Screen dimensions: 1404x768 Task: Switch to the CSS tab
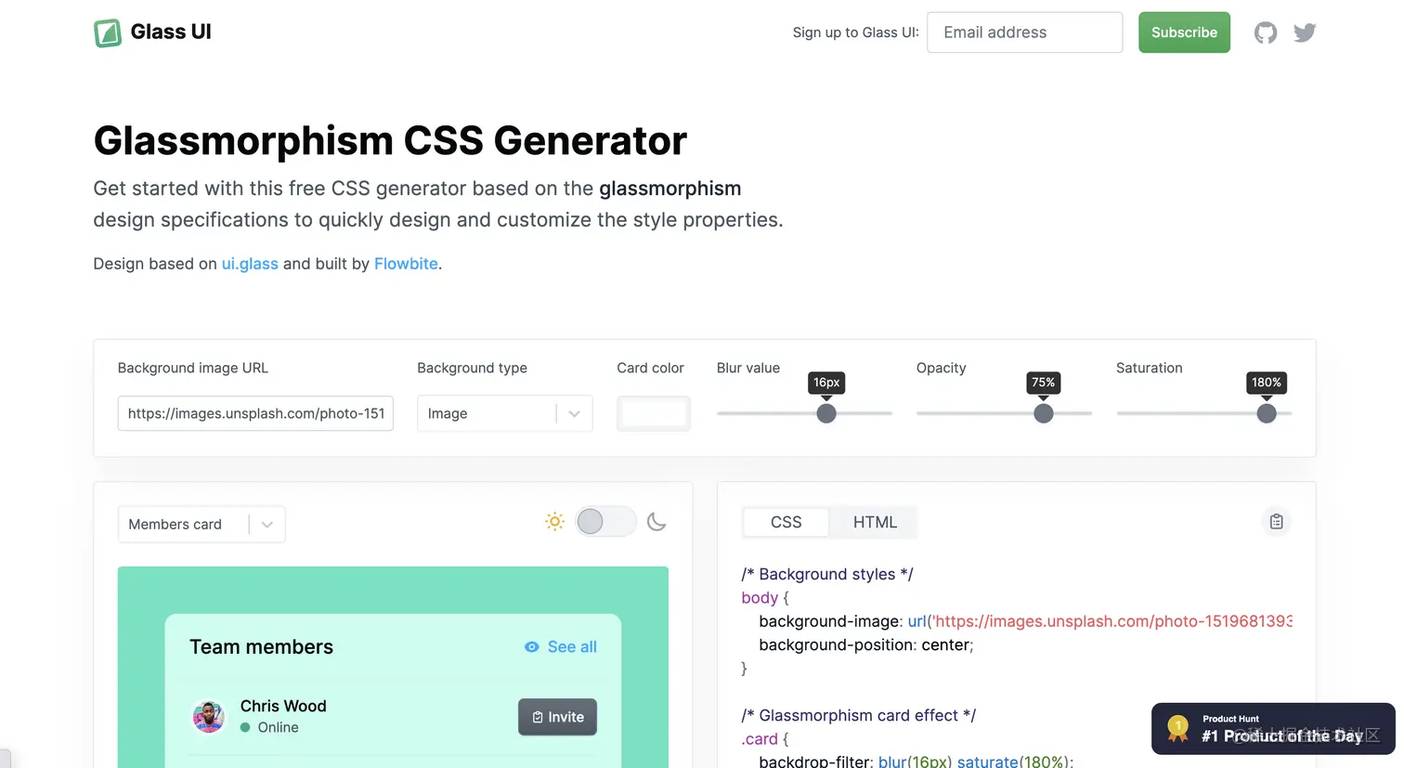tap(786, 522)
